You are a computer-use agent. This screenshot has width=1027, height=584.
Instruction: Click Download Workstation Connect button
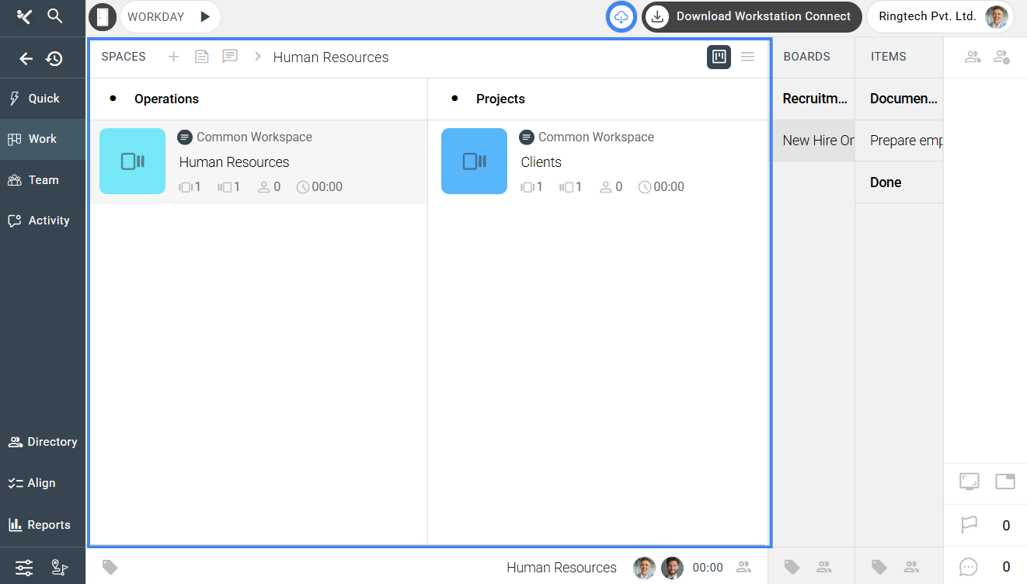click(751, 16)
